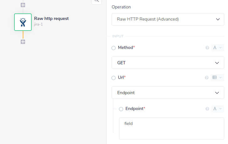Click the Endpoint text field containing 'field'
The width and height of the screenshot is (228, 144).
tap(172, 128)
